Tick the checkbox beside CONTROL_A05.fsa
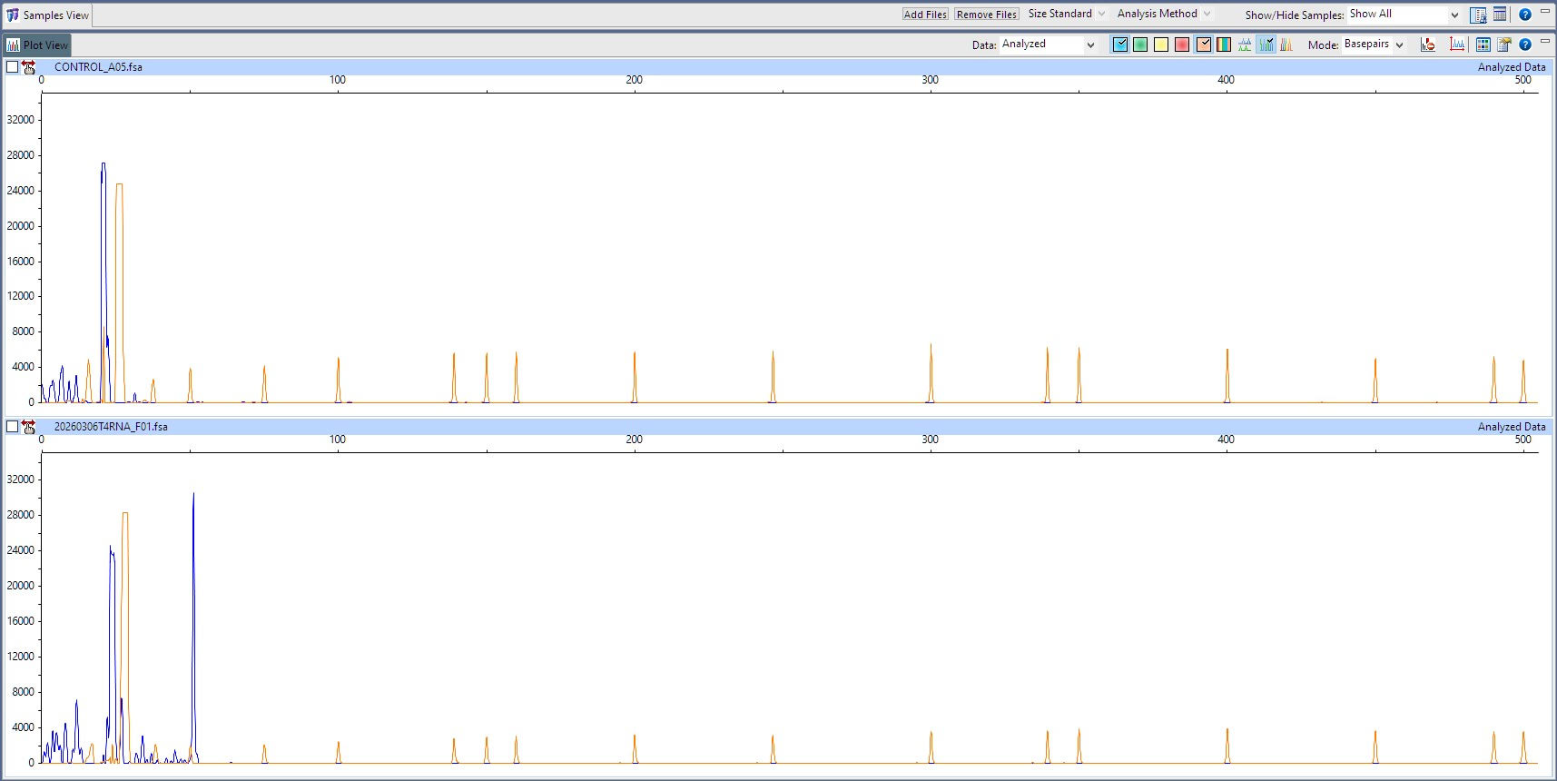 pos(12,67)
